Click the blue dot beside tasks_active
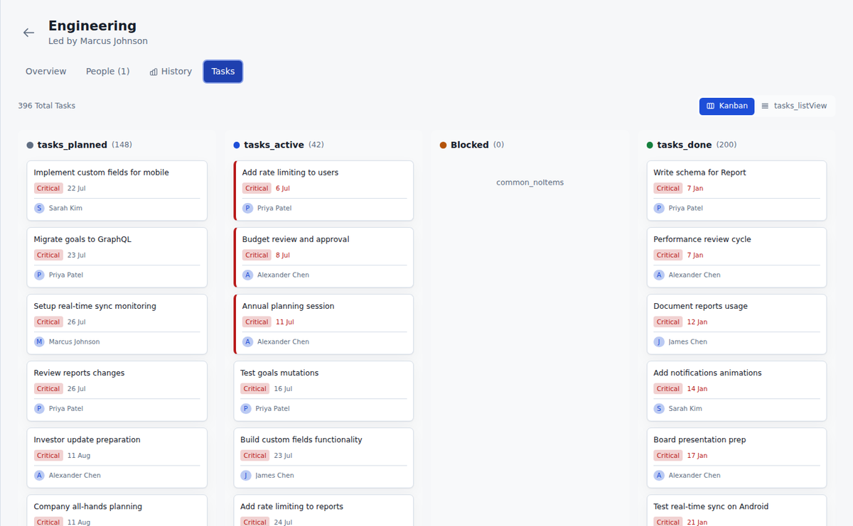The image size is (853, 526). coord(237,145)
